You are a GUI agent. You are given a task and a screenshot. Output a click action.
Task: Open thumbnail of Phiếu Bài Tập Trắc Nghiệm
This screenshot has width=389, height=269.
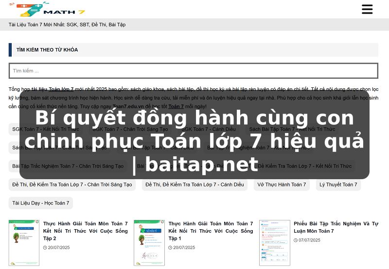275,243
